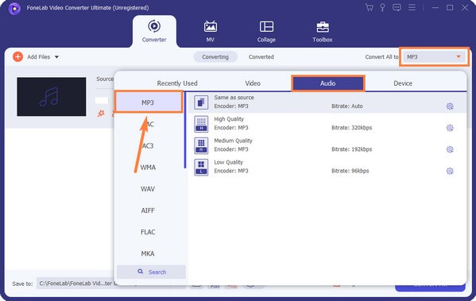Choose the Low Quality preset
Image resolution: width=476 pixels, height=301 pixels.
pyautogui.click(x=327, y=168)
